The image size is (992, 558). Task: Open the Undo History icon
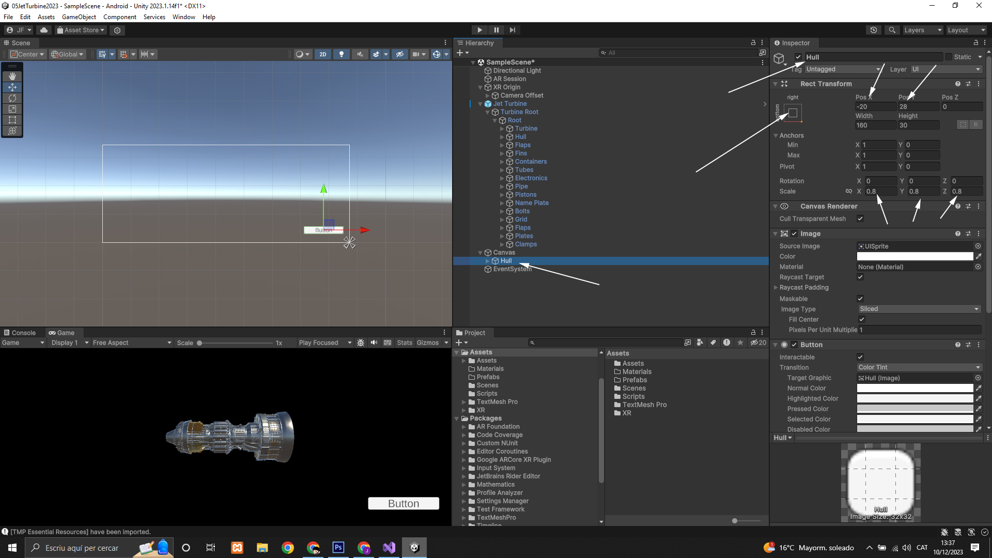874,30
